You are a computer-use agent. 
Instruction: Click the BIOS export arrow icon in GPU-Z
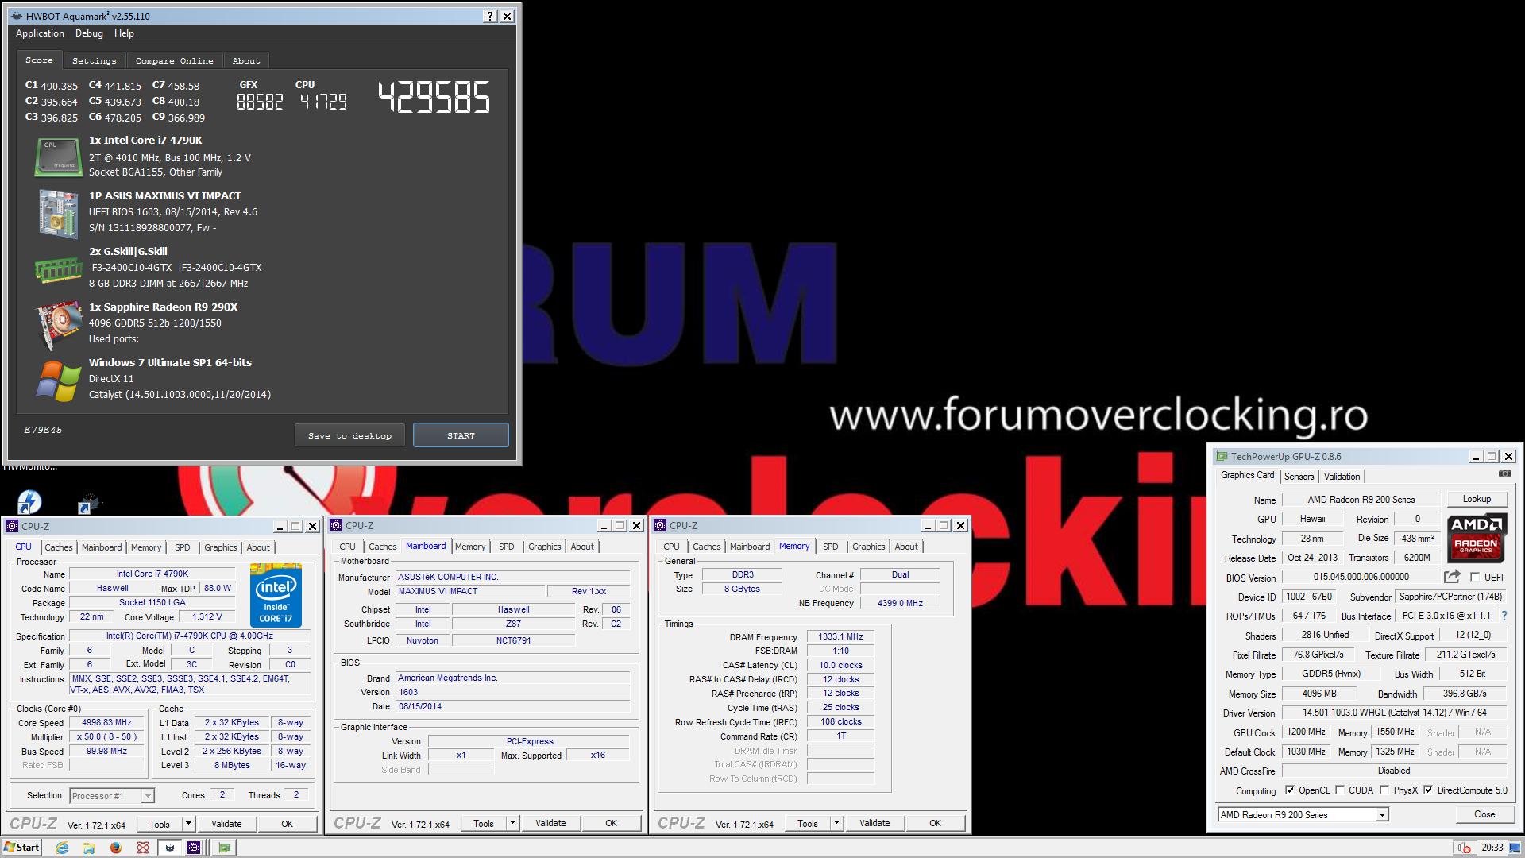[1452, 577]
